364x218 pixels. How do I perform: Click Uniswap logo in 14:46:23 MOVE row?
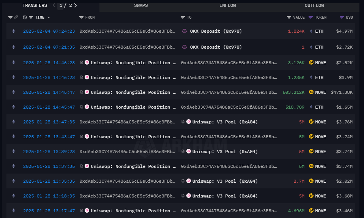point(87,62)
